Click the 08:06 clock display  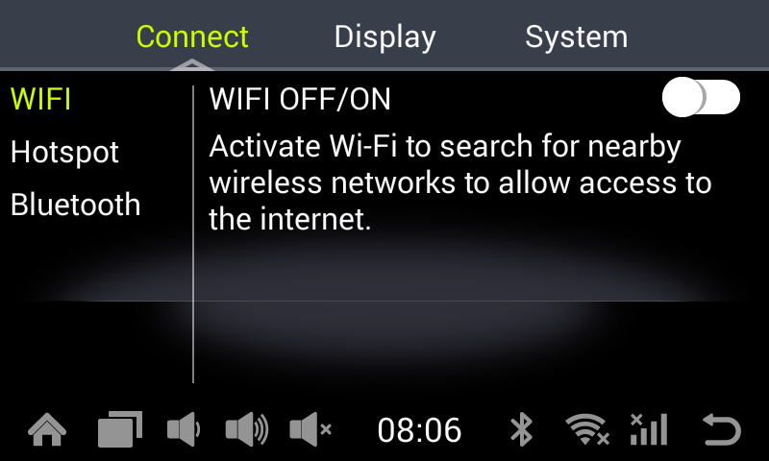[419, 430]
